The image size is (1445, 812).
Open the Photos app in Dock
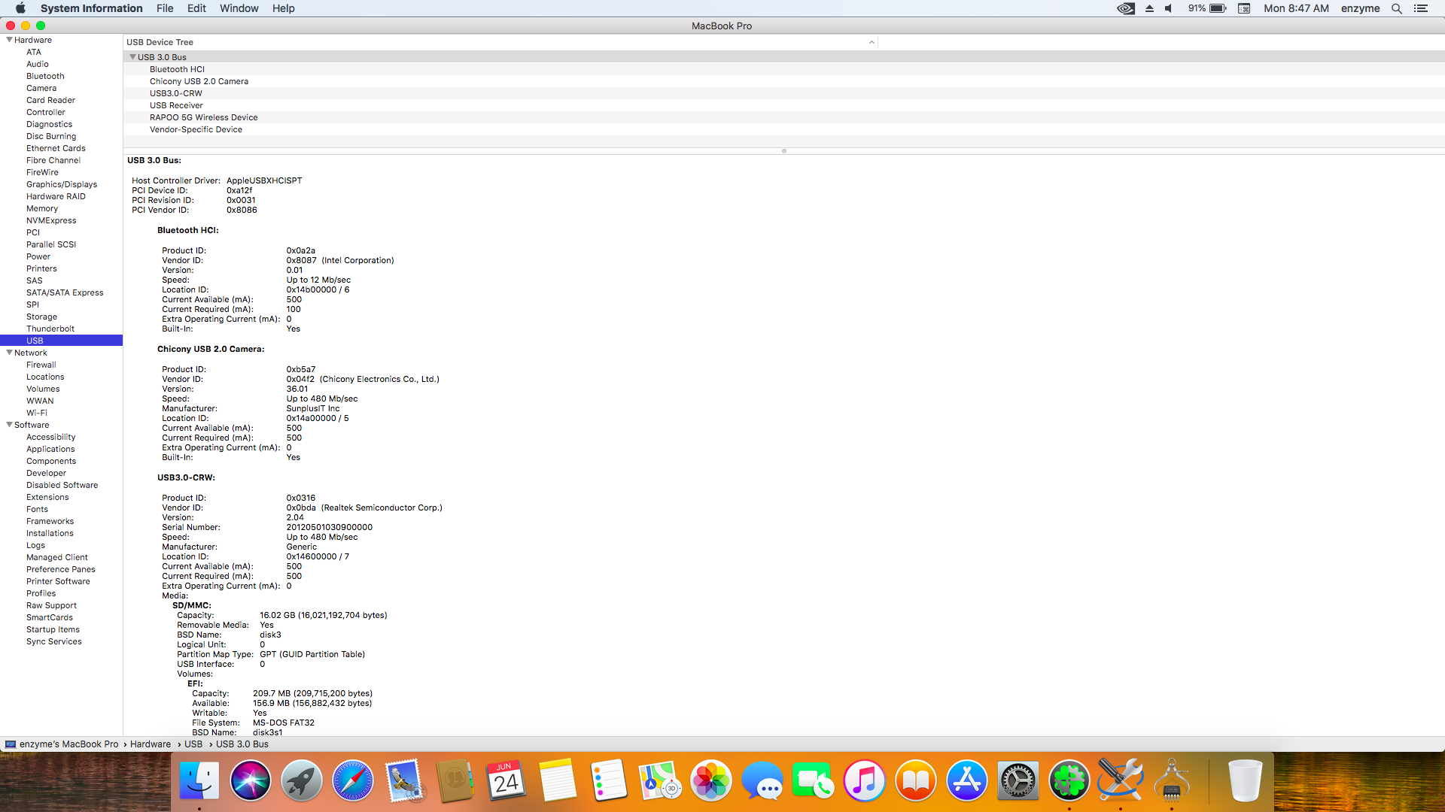710,780
